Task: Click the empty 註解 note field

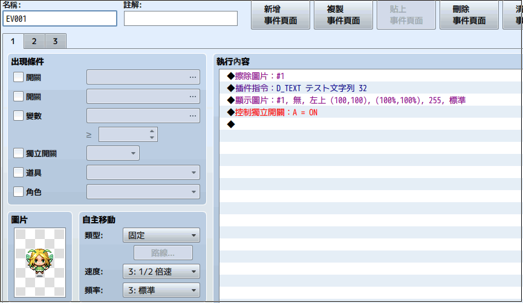Action: [180, 19]
